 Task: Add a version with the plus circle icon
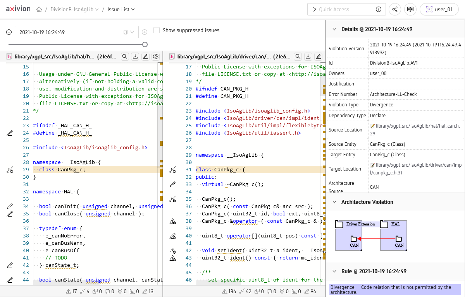[x=145, y=32]
